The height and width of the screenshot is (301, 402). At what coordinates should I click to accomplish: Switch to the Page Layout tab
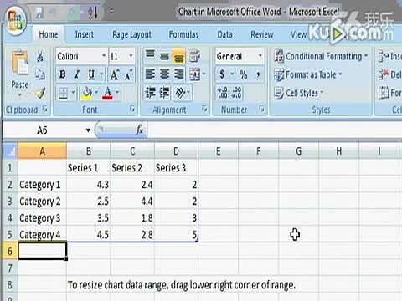pos(131,34)
